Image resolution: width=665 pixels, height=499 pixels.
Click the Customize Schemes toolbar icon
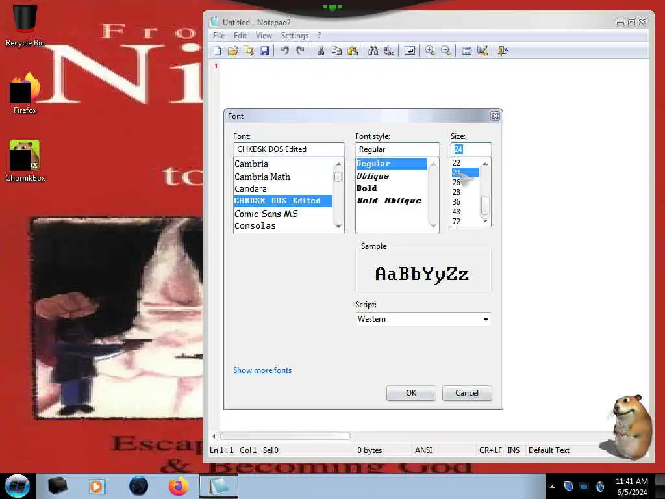483,51
